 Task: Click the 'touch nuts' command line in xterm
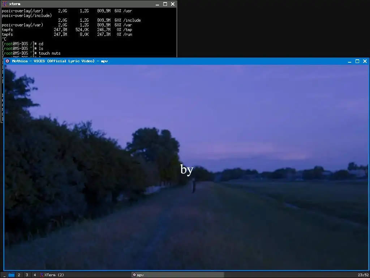tap(31, 53)
